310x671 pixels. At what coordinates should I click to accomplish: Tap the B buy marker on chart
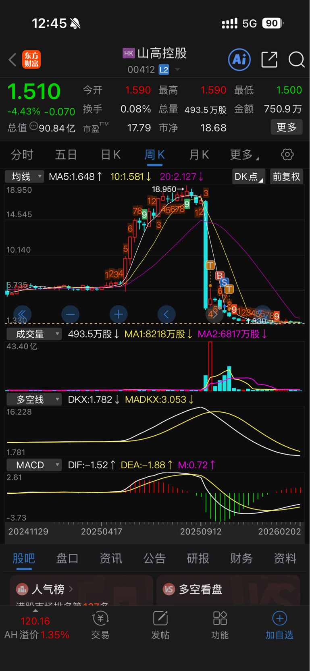point(220,276)
